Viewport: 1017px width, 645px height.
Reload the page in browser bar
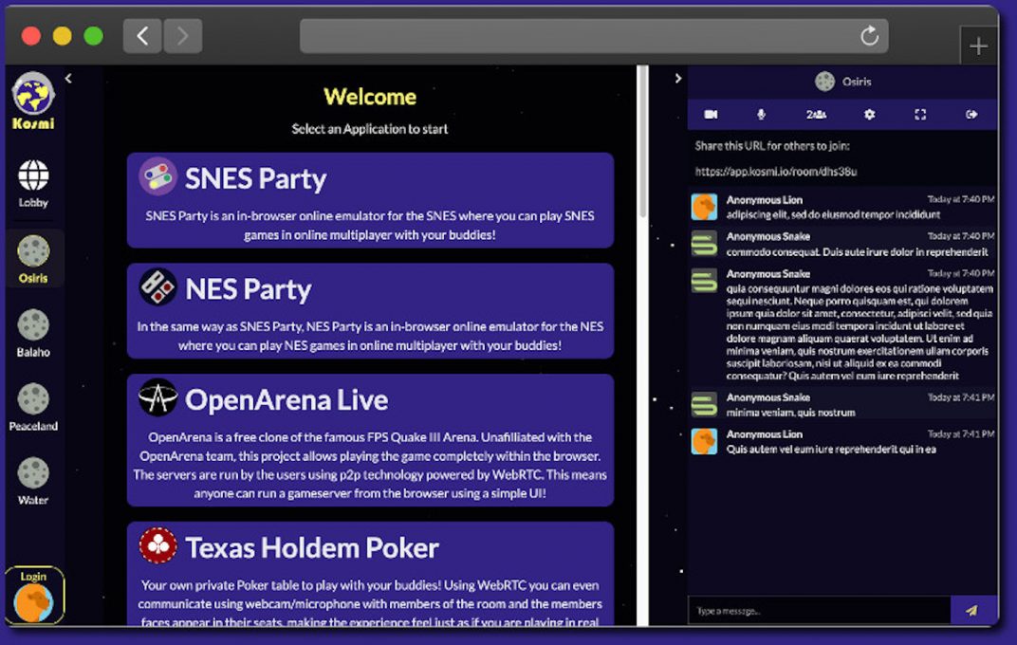pyautogui.click(x=869, y=36)
